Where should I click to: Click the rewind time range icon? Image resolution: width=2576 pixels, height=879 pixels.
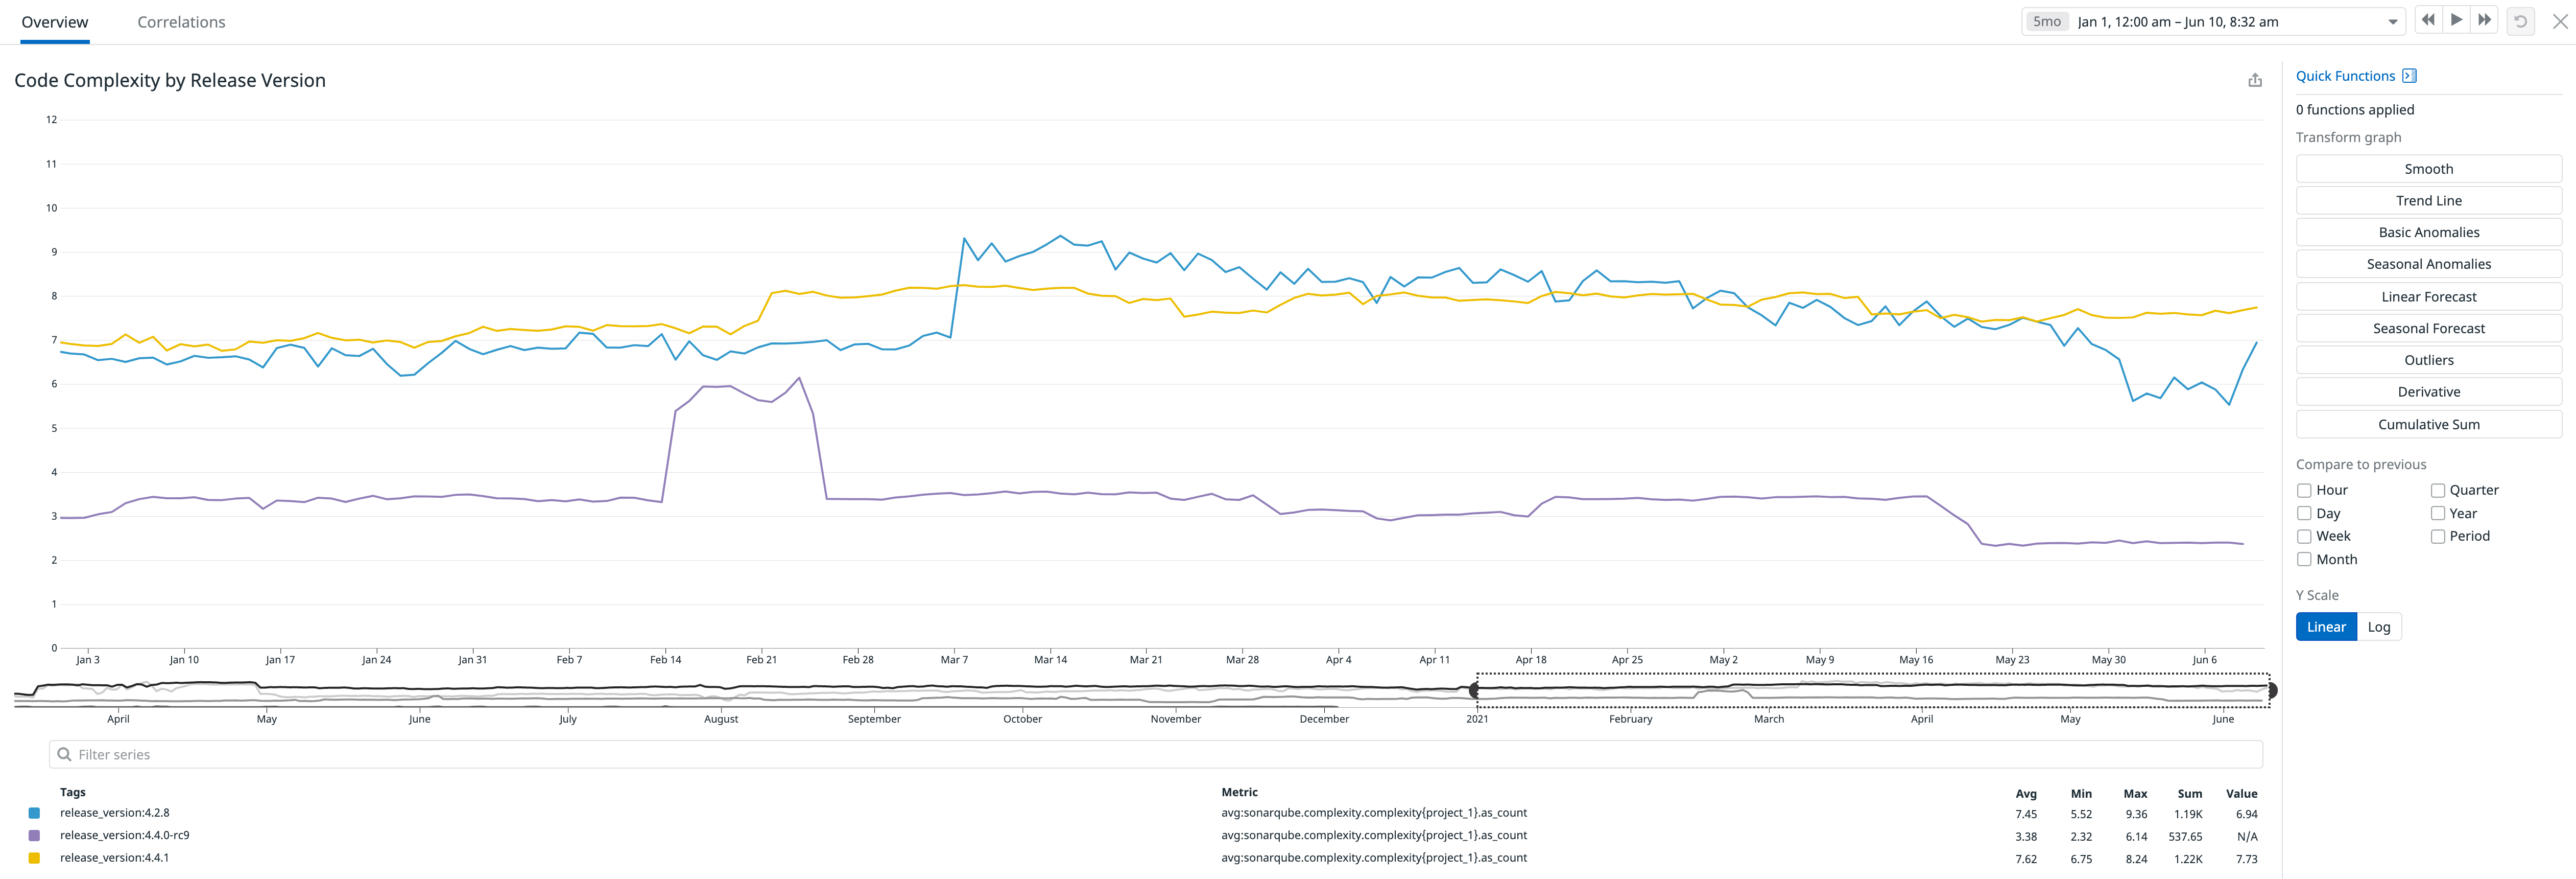(2428, 20)
